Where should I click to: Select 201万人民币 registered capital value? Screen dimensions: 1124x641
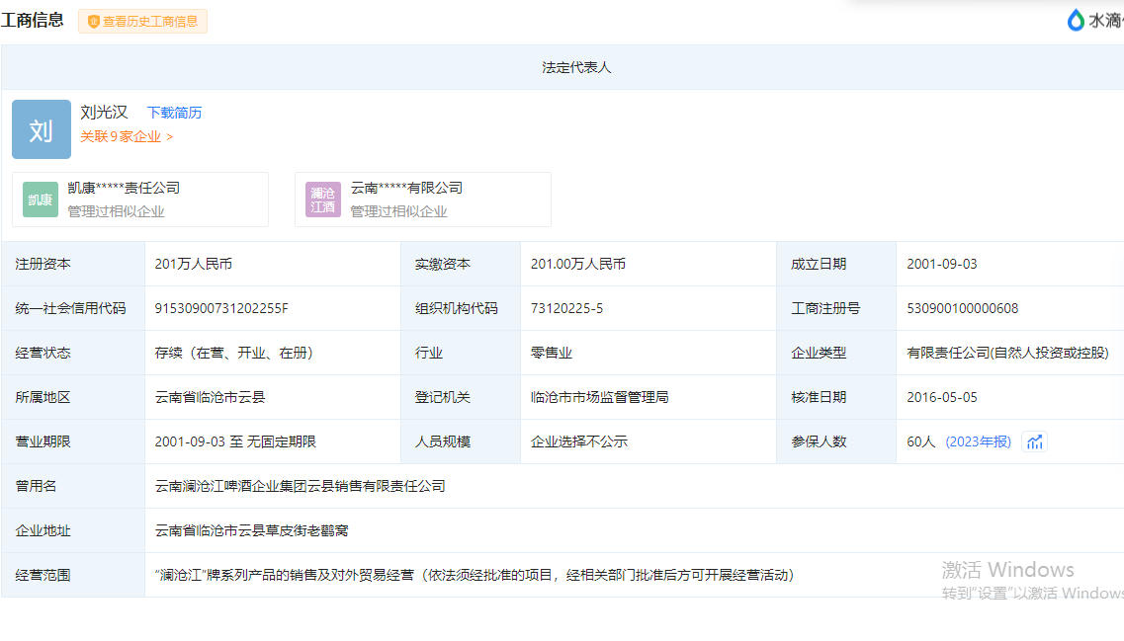coord(194,265)
